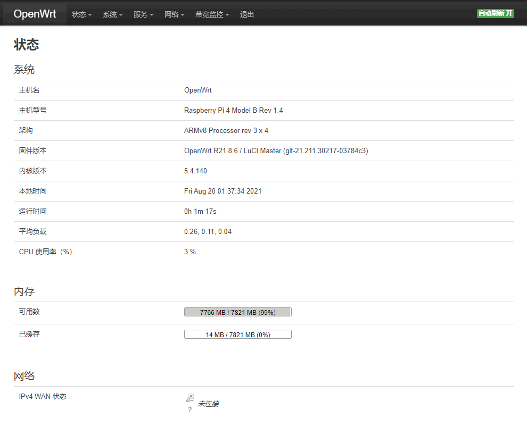Expand the 服务 menu
Viewport: 527px width, 426px height.
144,14
